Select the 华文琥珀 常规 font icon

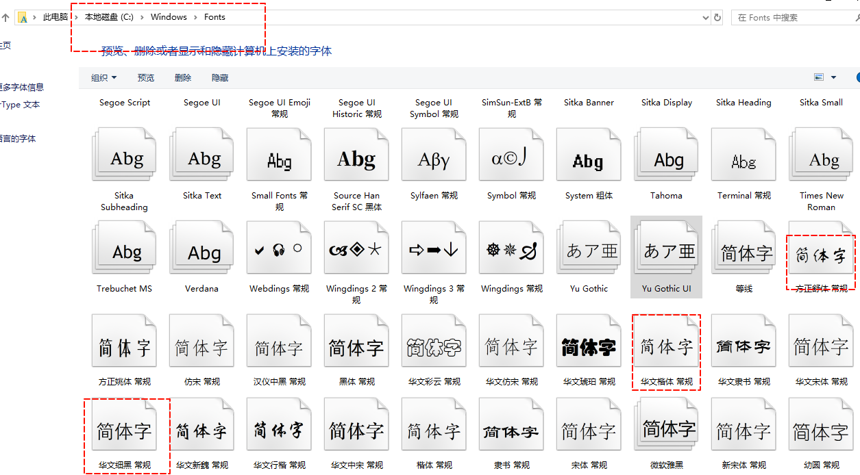point(589,341)
